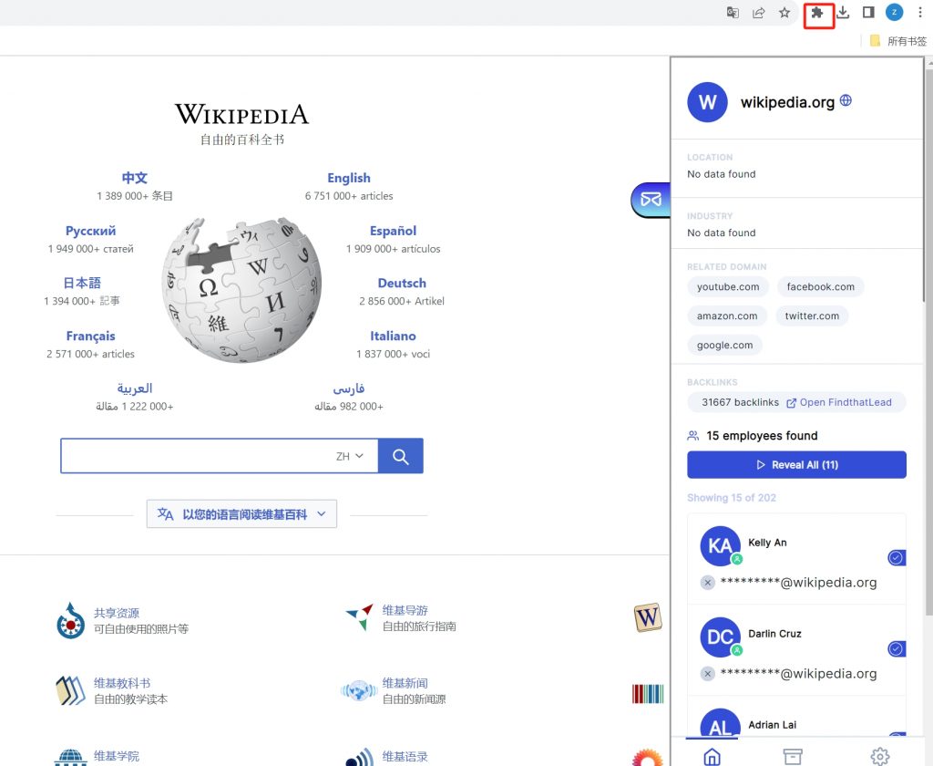Open the settings gear tab in panel
The height and width of the screenshot is (766, 933).
[880, 757]
